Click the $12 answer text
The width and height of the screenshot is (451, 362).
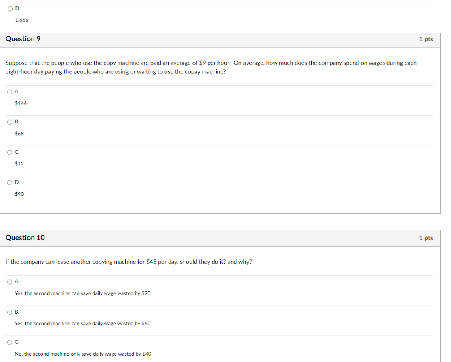(19, 163)
